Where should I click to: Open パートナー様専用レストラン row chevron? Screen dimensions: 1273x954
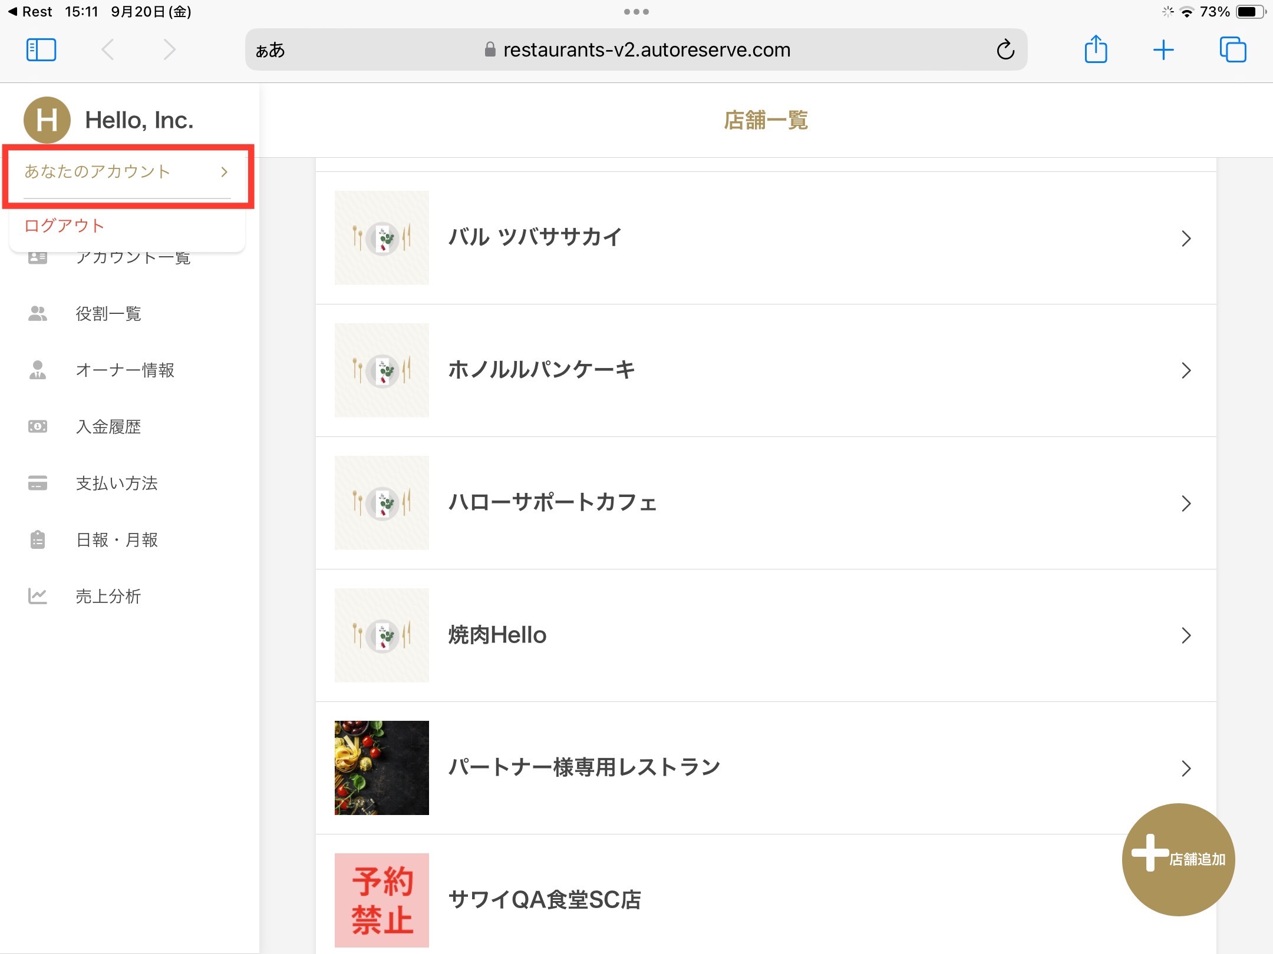point(1186,768)
